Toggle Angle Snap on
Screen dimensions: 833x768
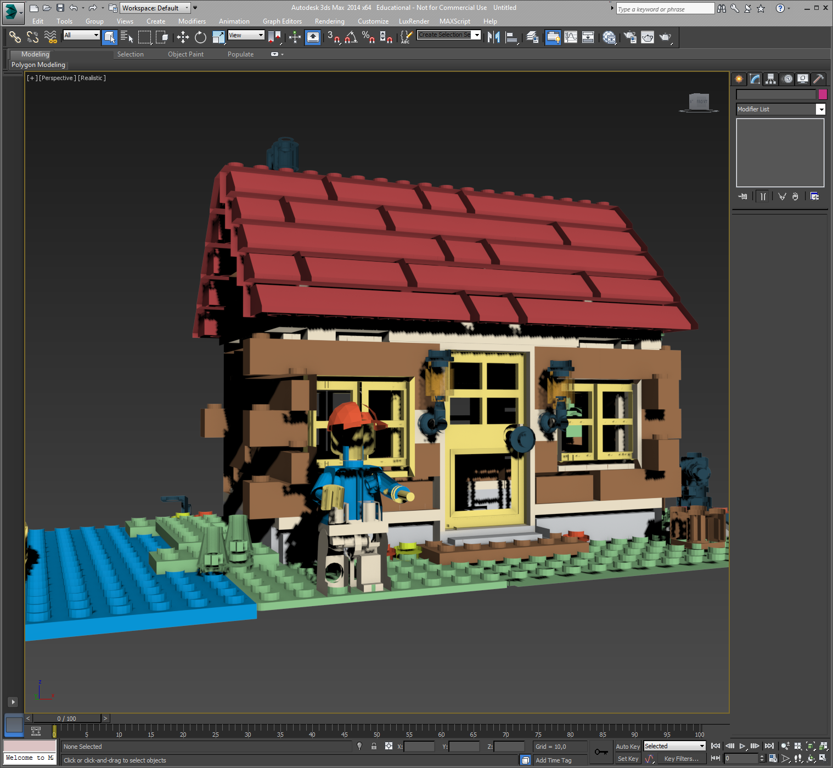351,37
